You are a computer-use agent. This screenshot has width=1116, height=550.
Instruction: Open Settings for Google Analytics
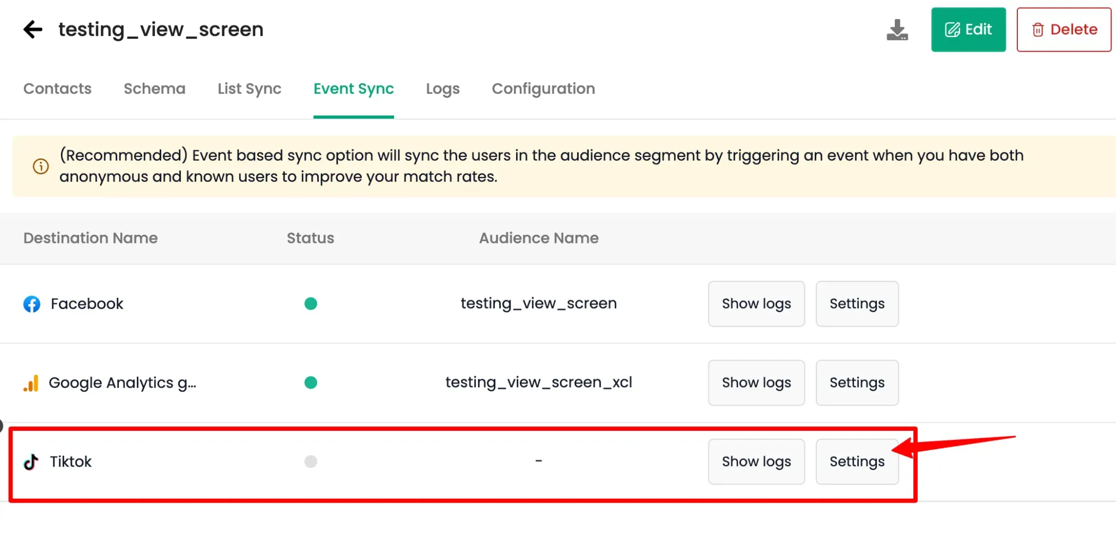coord(857,383)
